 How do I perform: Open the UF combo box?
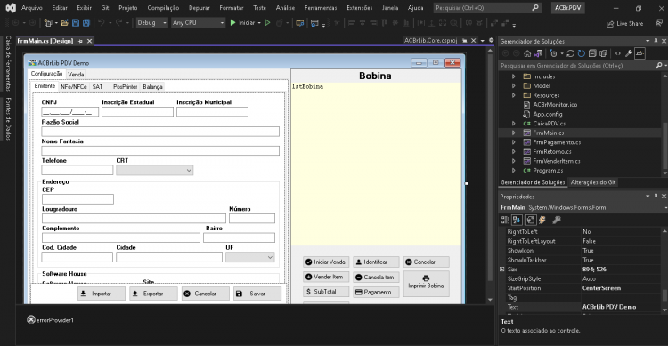pos(250,257)
